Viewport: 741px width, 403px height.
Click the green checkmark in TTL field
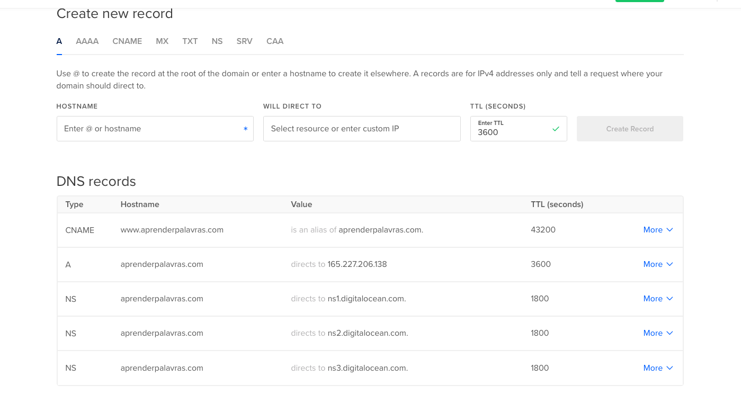tap(556, 129)
